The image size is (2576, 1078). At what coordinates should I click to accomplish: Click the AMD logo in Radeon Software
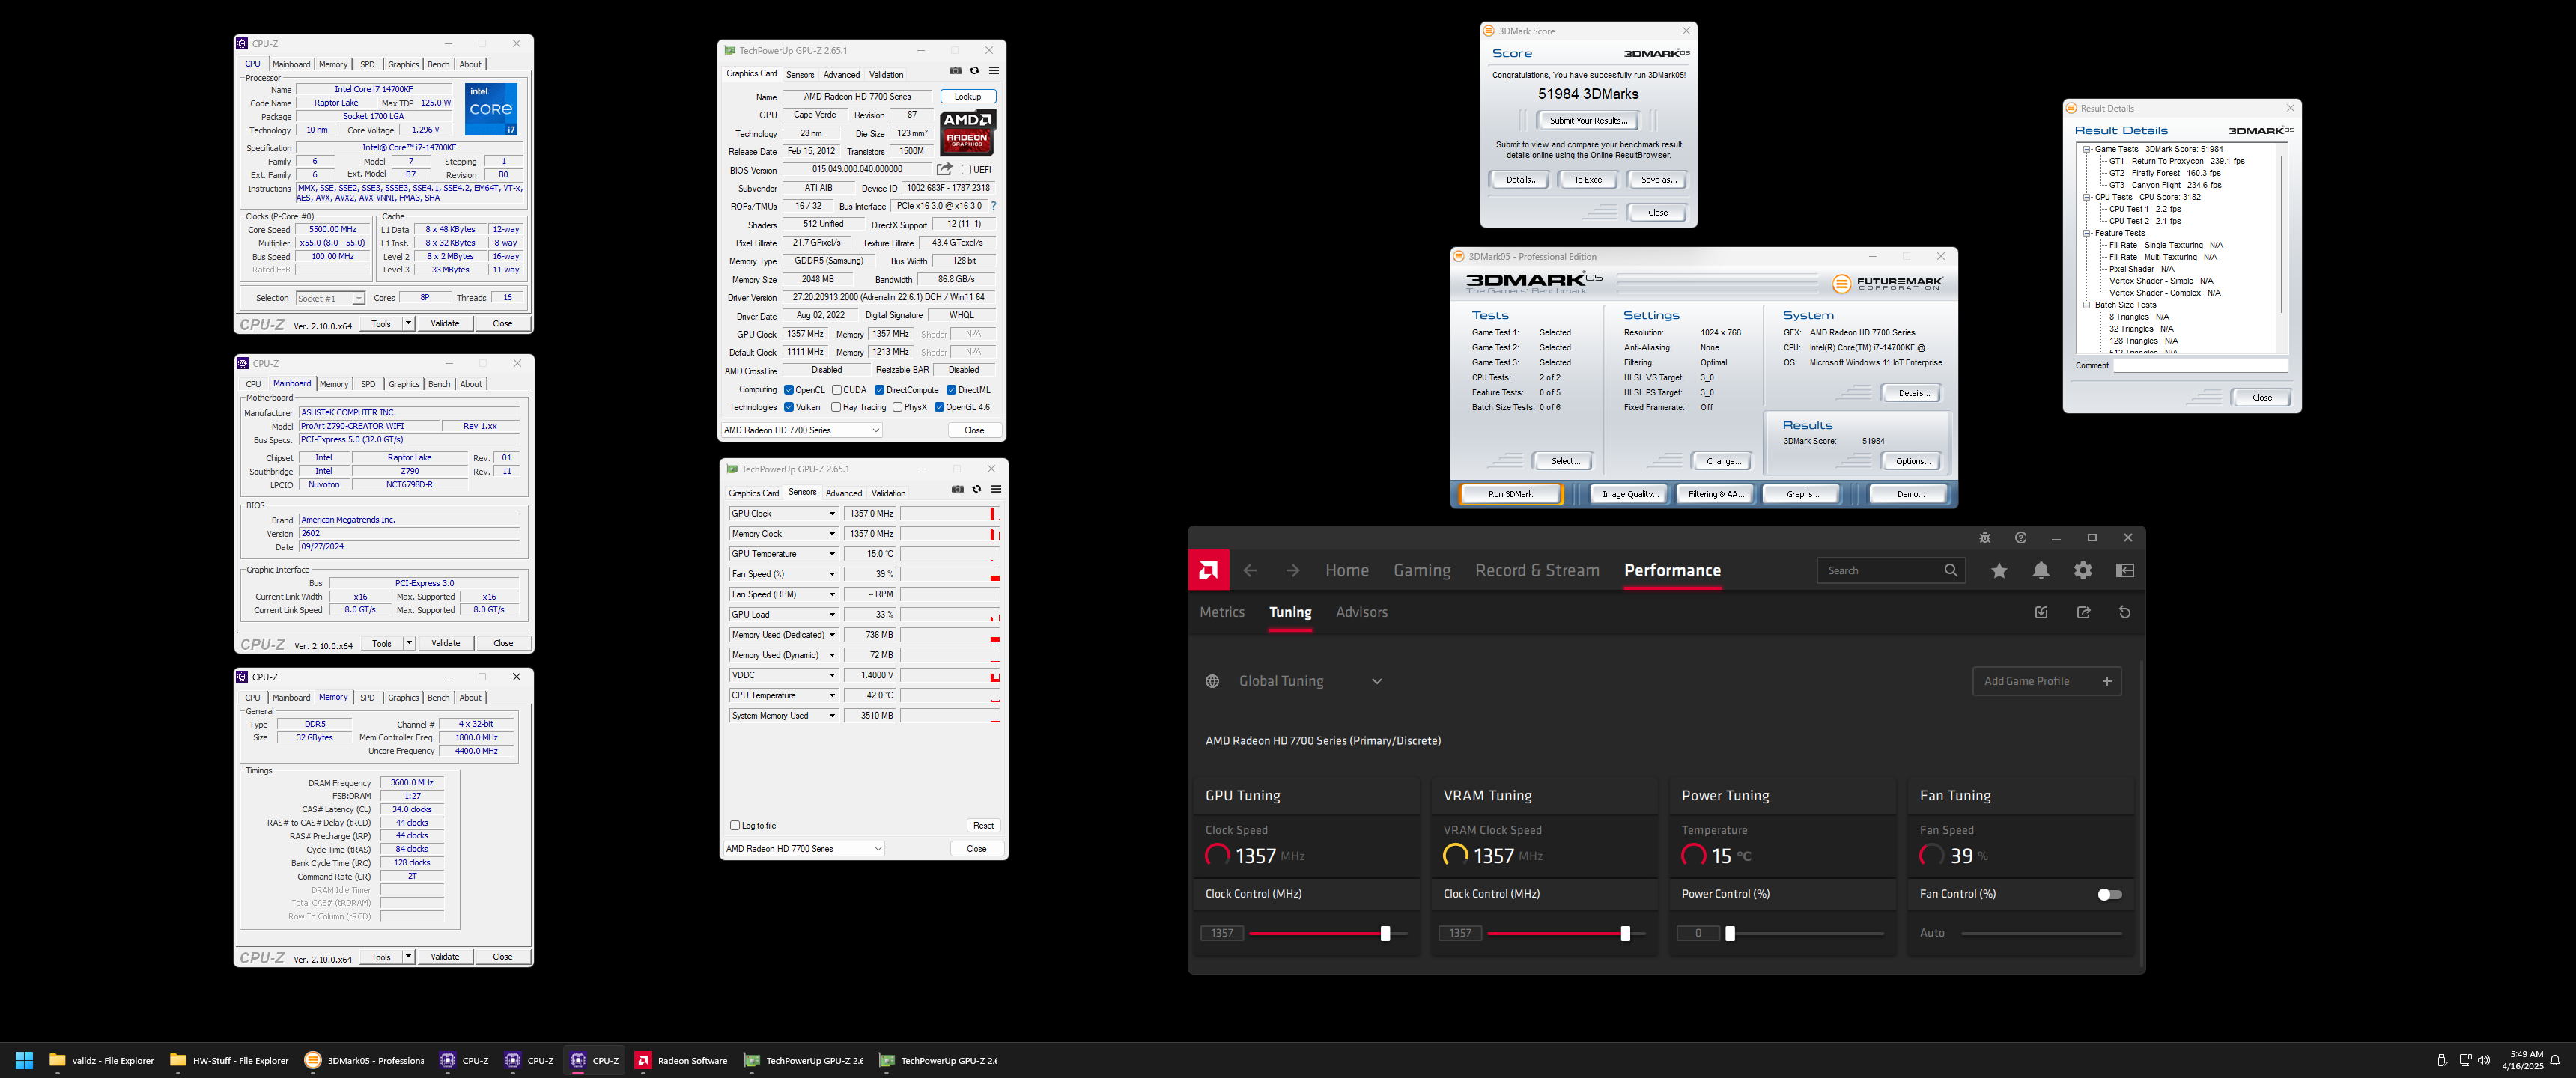coord(1208,570)
